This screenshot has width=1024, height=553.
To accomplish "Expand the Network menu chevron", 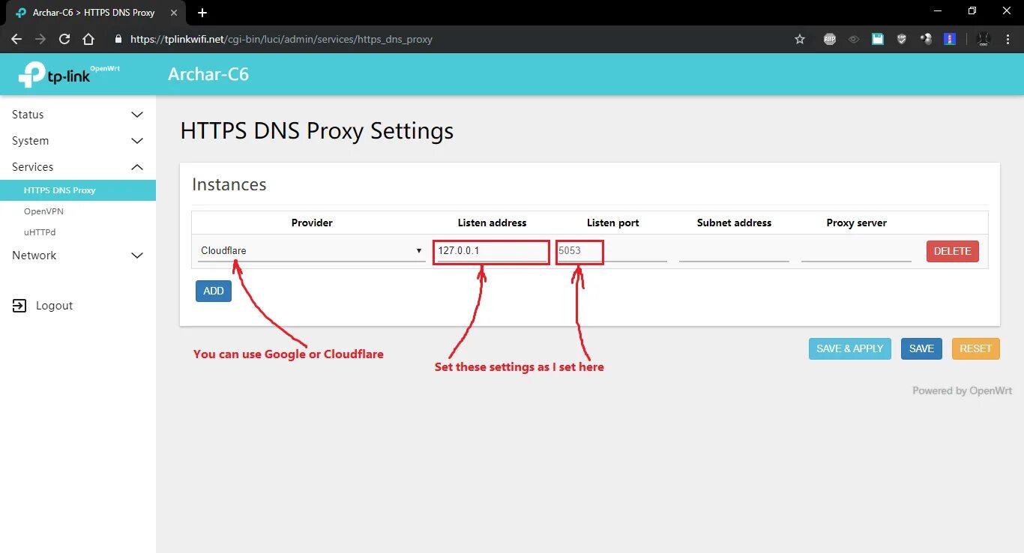I will 137,256.
